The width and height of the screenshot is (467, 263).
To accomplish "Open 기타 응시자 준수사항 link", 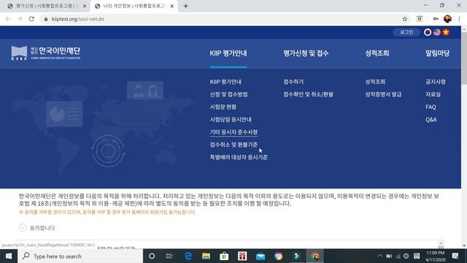I will click(233, 132).
